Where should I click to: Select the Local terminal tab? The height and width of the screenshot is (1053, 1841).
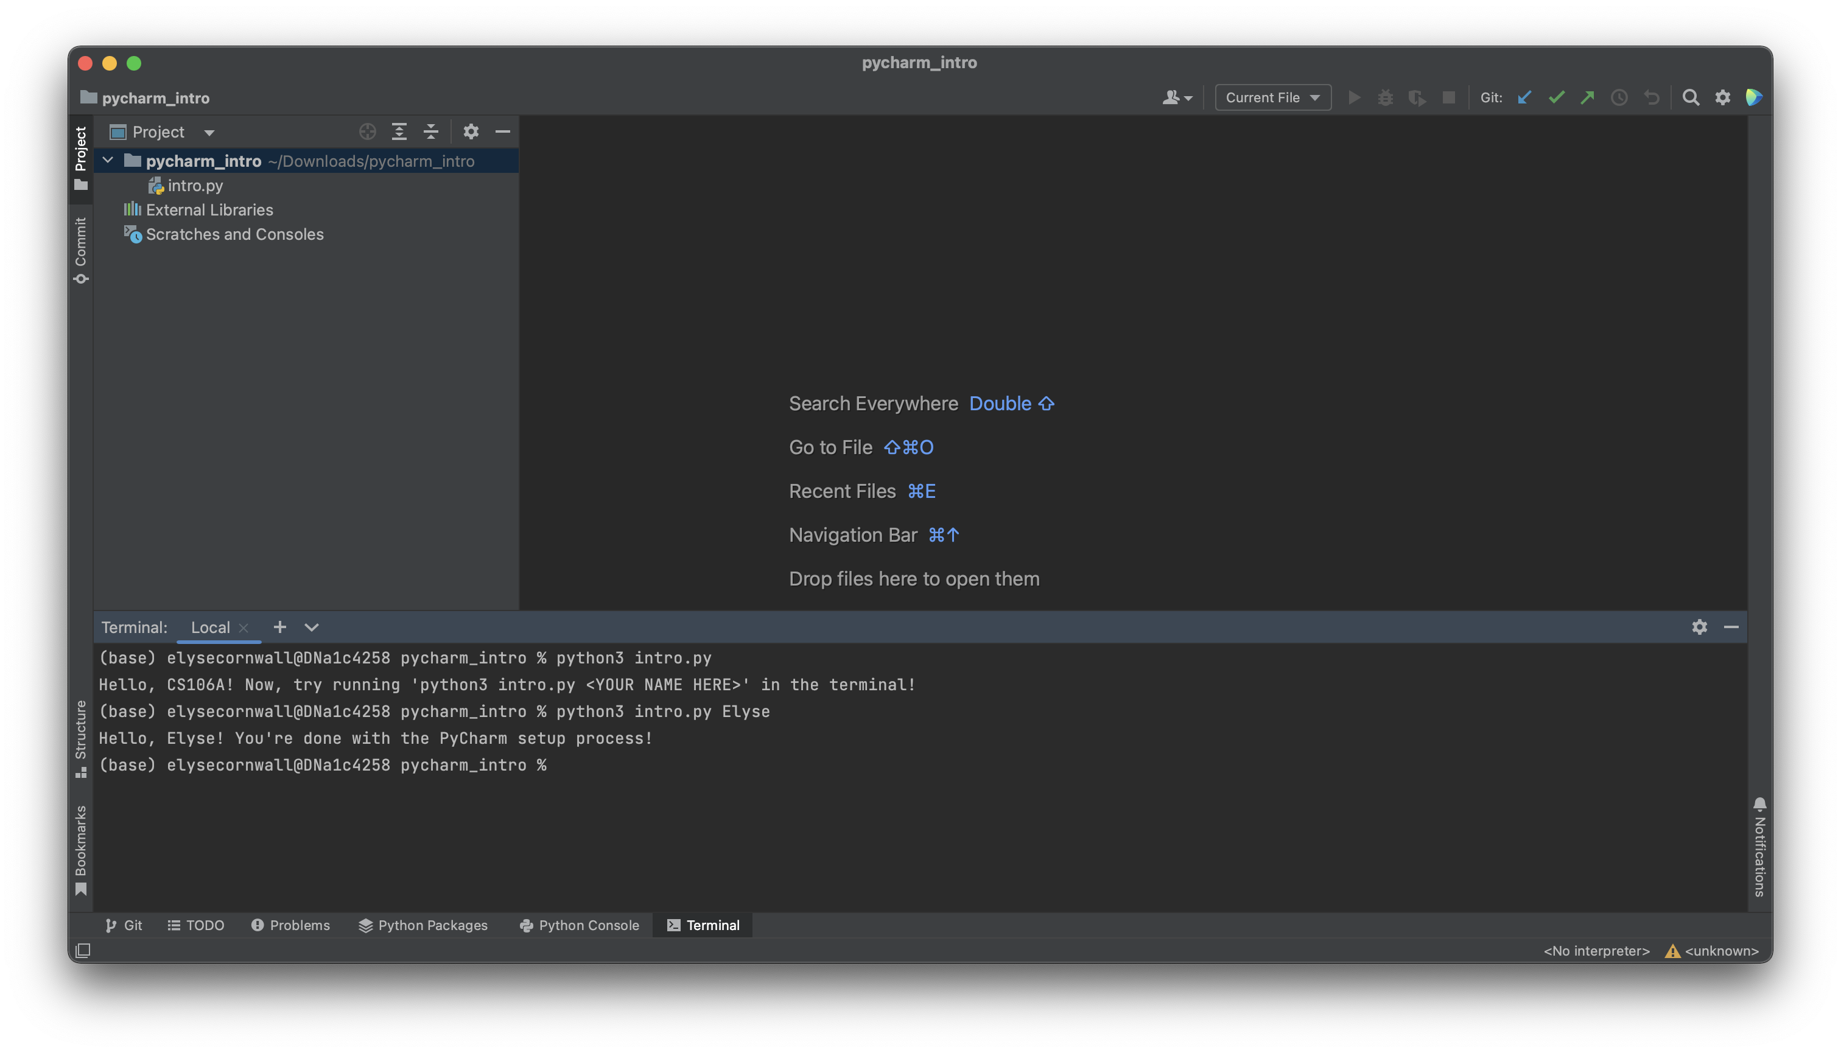click(x=210, y=627)
